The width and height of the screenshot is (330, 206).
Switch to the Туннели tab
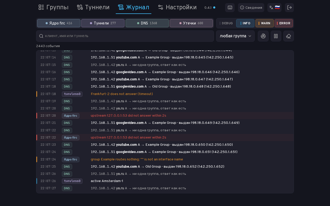pyautogui.click(x=93, y=7)
